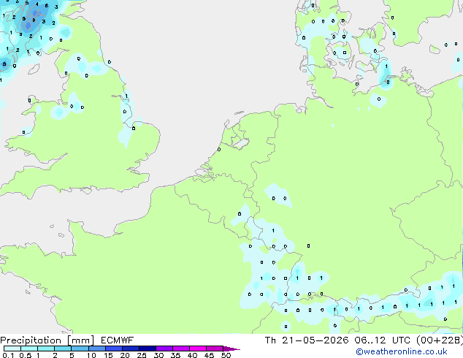Click the 45 legend scale number
The width and height of the screenshot is (463, 358).
(209, 355)
